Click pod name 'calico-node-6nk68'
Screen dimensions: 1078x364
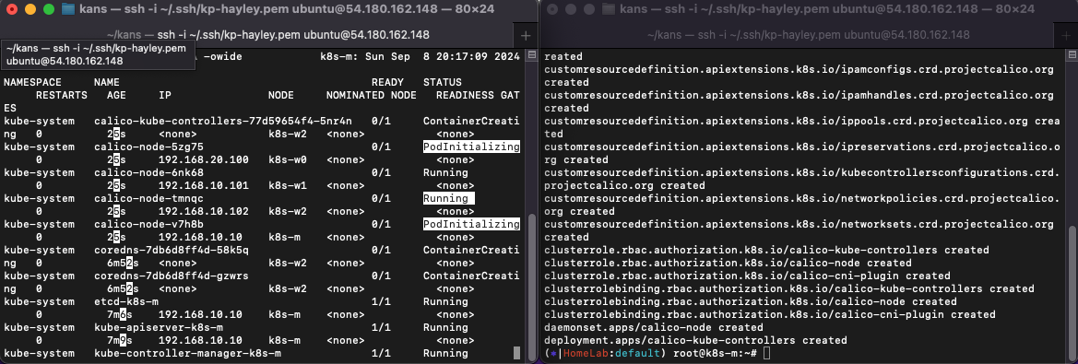tap(148, 172)
